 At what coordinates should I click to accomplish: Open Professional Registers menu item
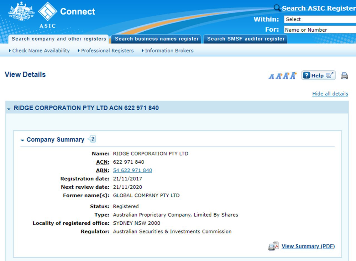tap(107, 51)
